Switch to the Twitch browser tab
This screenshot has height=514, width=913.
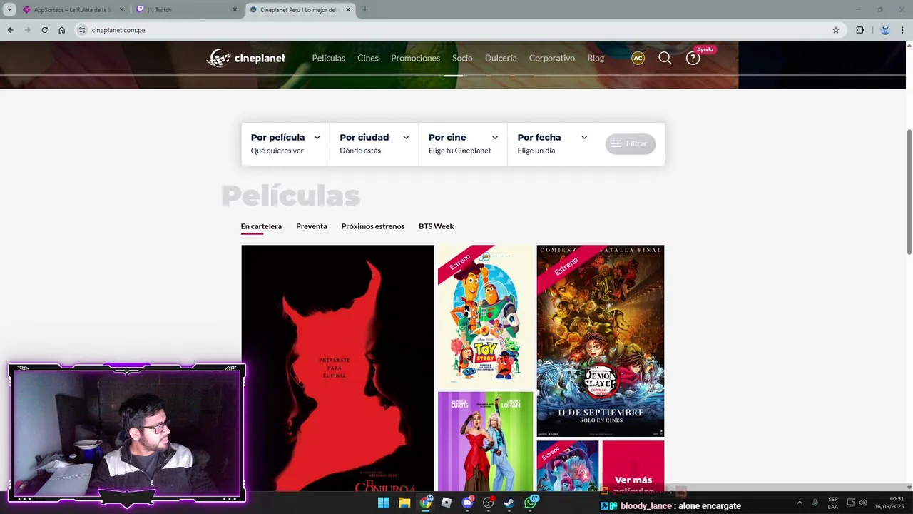(x=187, y=10)
